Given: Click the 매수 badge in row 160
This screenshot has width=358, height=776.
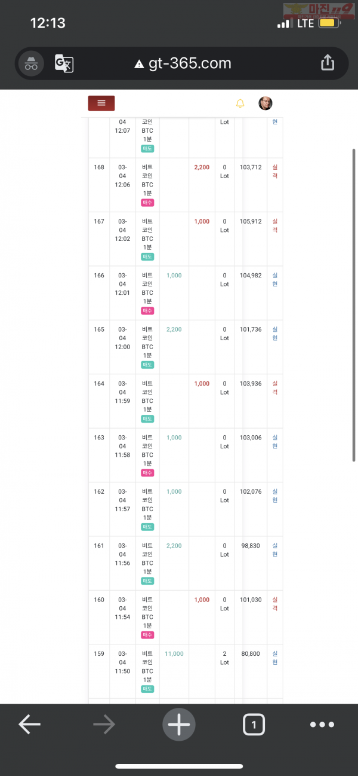Looking at the screenshot, I should 147,635.
